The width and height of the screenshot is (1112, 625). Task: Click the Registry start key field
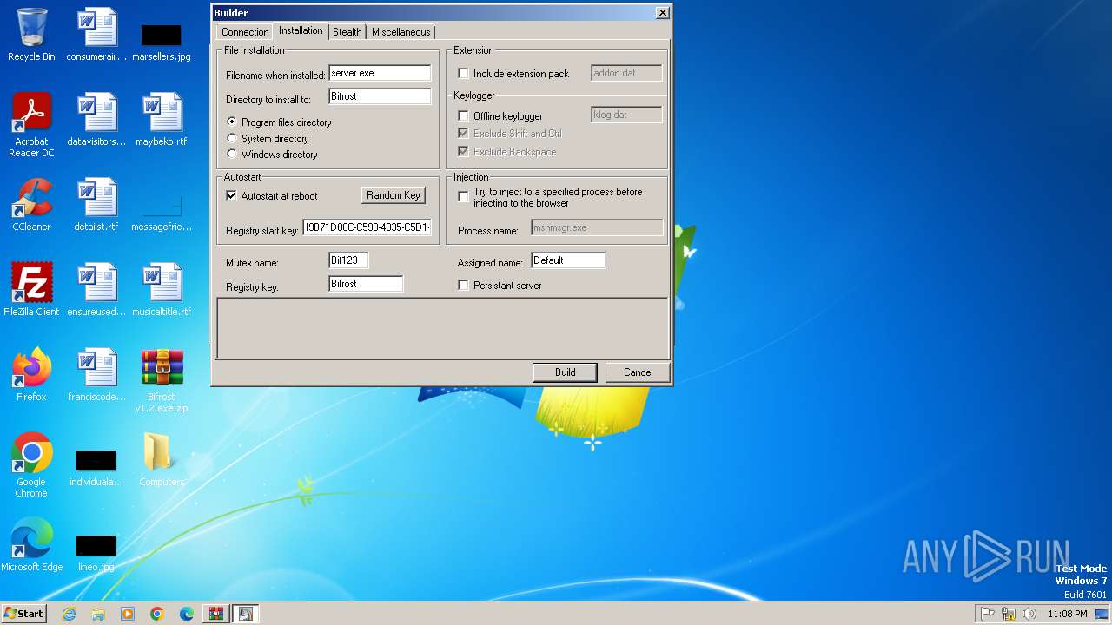[x=367, y=228]
